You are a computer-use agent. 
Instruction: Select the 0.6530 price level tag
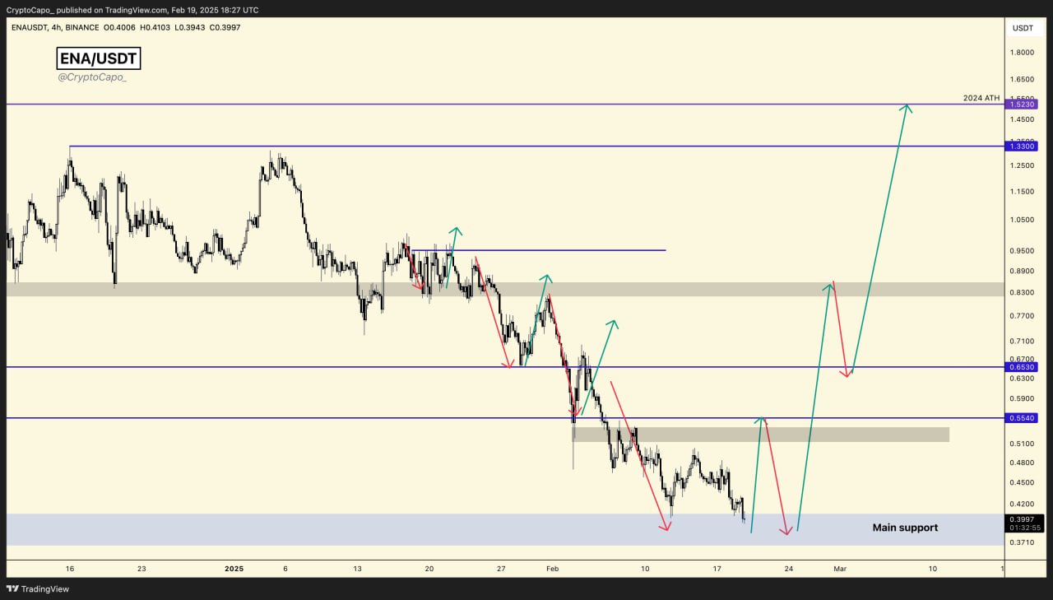[x=1021, y=367]
